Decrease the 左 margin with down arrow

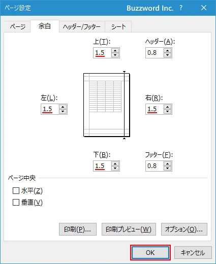tap(63, 111)
